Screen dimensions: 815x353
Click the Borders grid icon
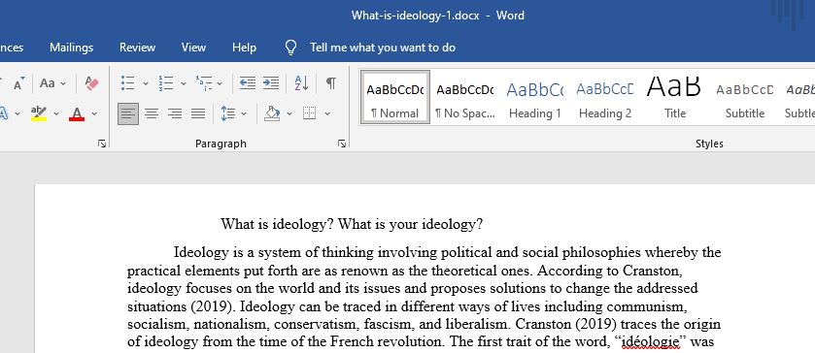click(x=310, y=113)
